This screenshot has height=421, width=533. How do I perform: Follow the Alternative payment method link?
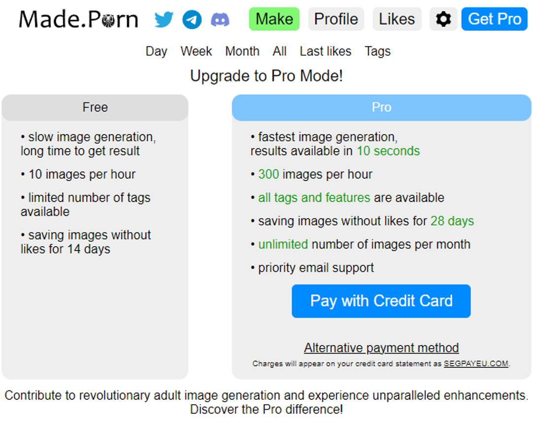[381, 348]
